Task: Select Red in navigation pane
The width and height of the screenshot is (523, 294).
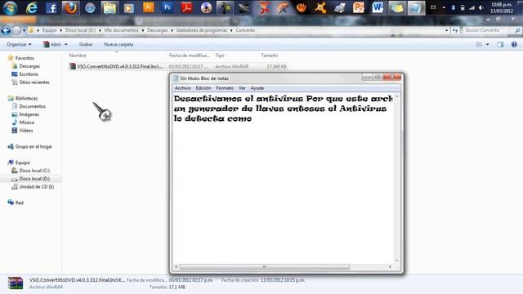Action: [20, 203]
